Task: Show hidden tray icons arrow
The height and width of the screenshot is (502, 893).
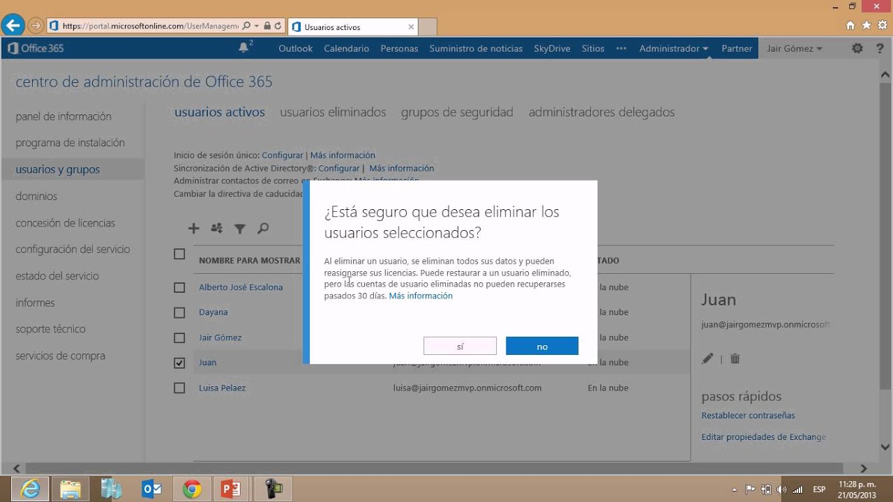Action: pos(734,489)
